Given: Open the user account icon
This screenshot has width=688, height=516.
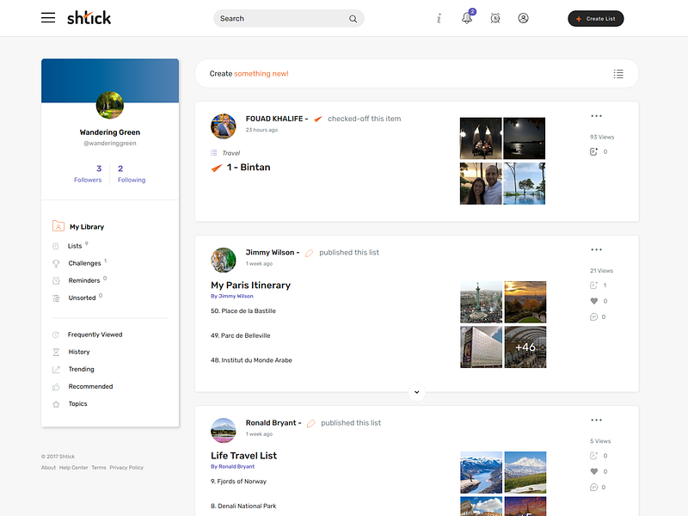Looking at the screenshot, I should pos(523,18).
